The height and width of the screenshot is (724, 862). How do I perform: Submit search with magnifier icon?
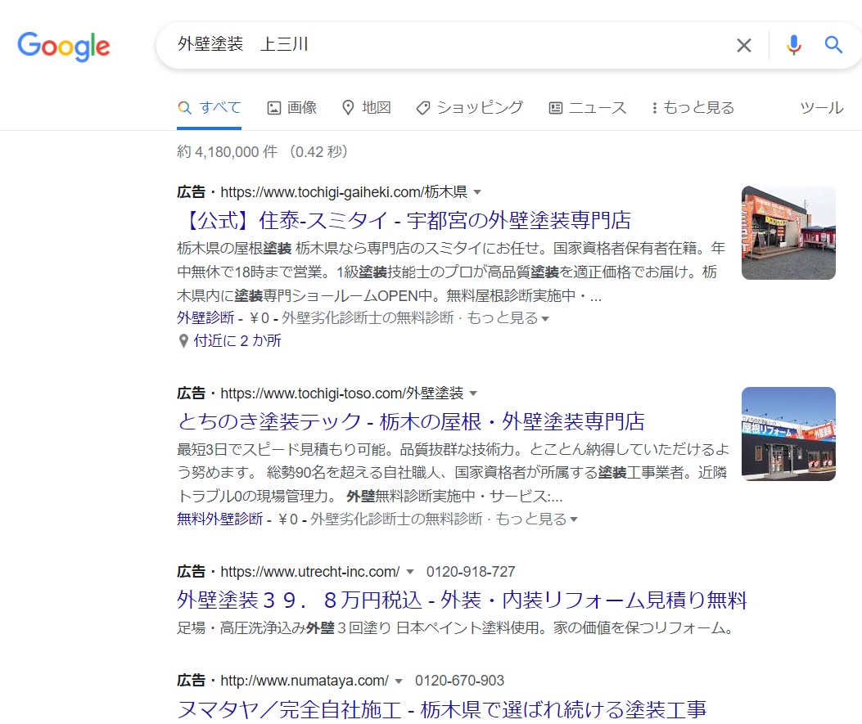(833, 44)
